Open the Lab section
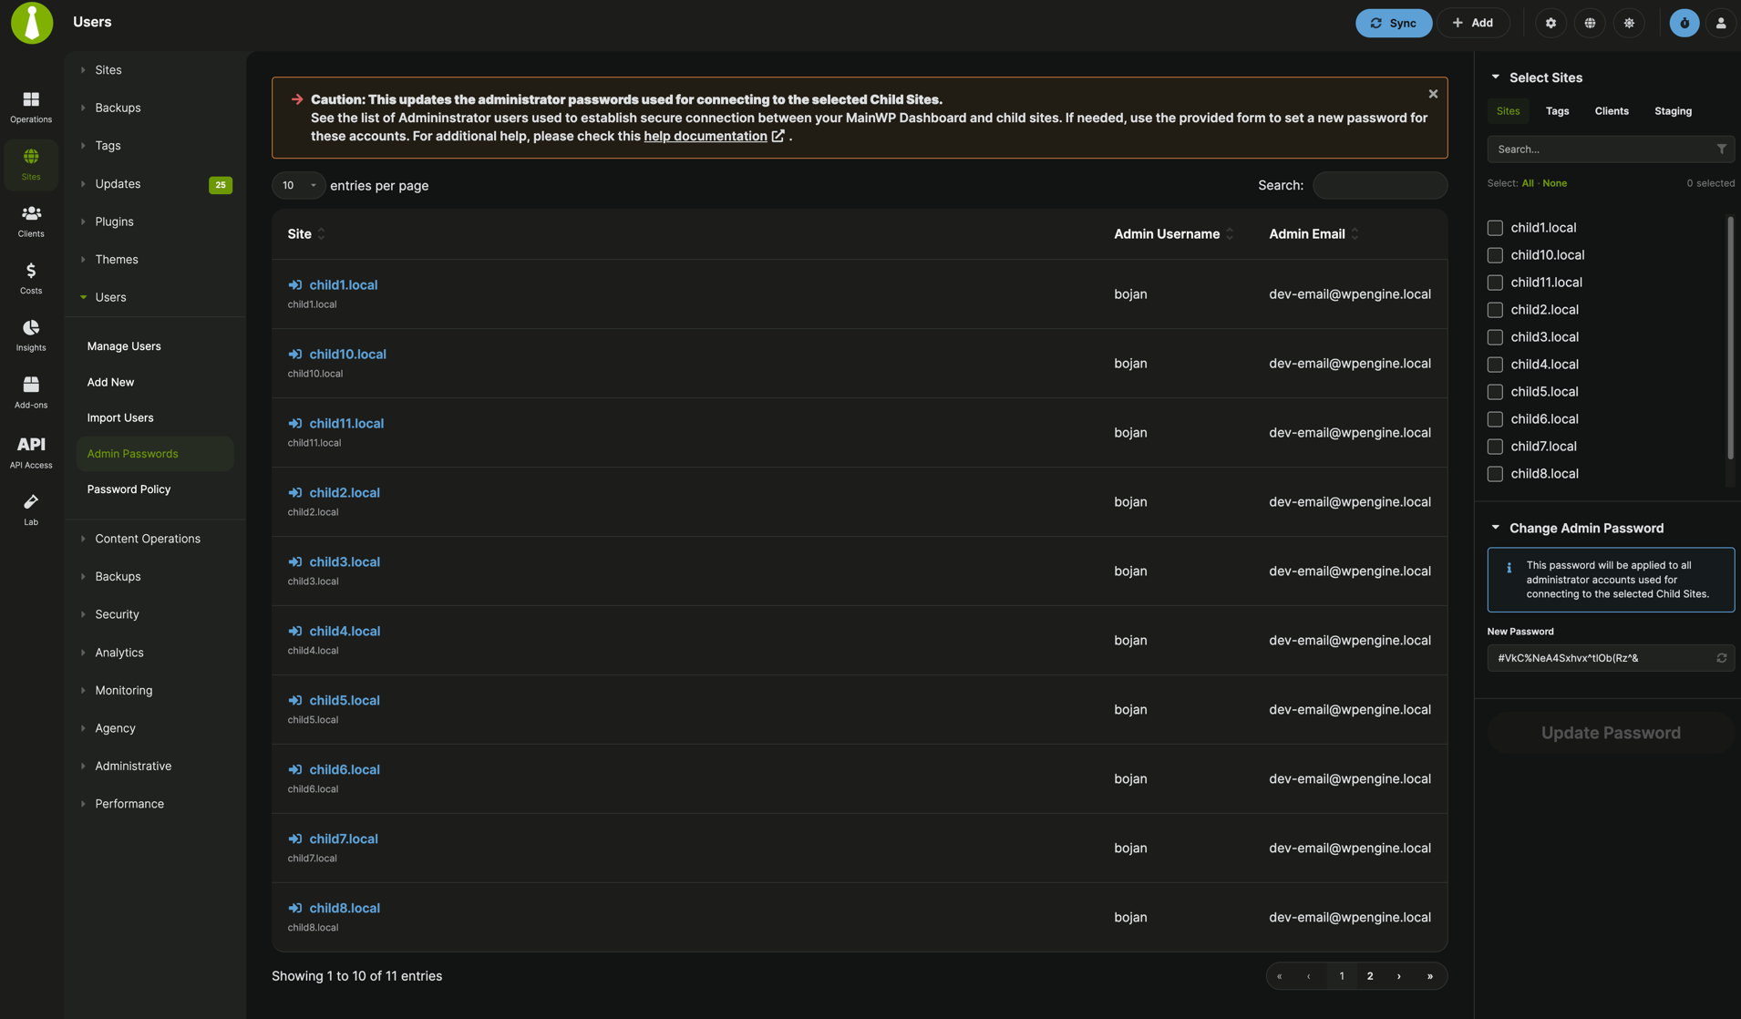This screenshot has width=1741, height=1019. pyautogui.click(x=30, y=507)
